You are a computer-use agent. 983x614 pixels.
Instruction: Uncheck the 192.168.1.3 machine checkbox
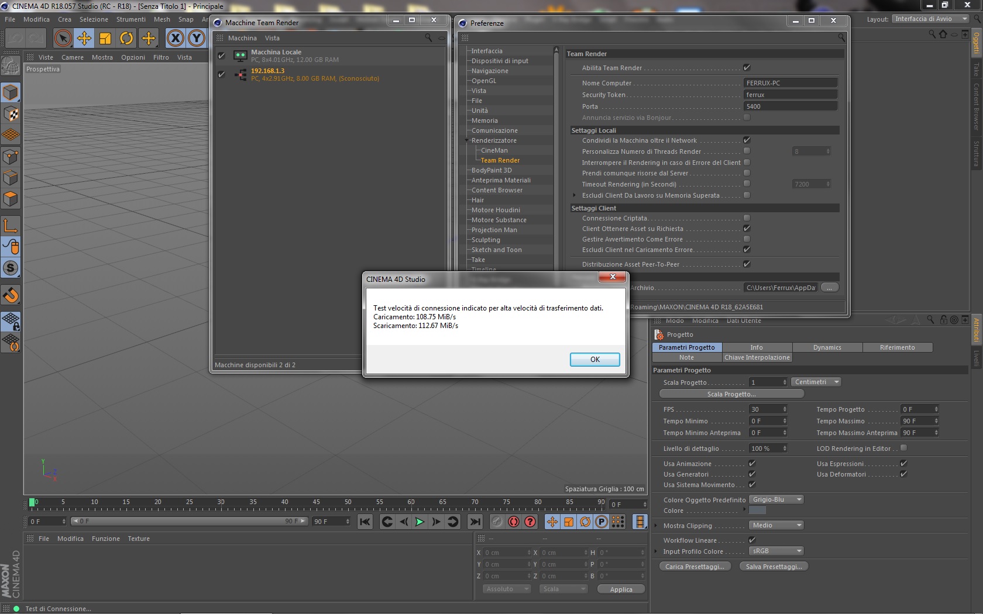pyautogui.click(x=221, y=74)
